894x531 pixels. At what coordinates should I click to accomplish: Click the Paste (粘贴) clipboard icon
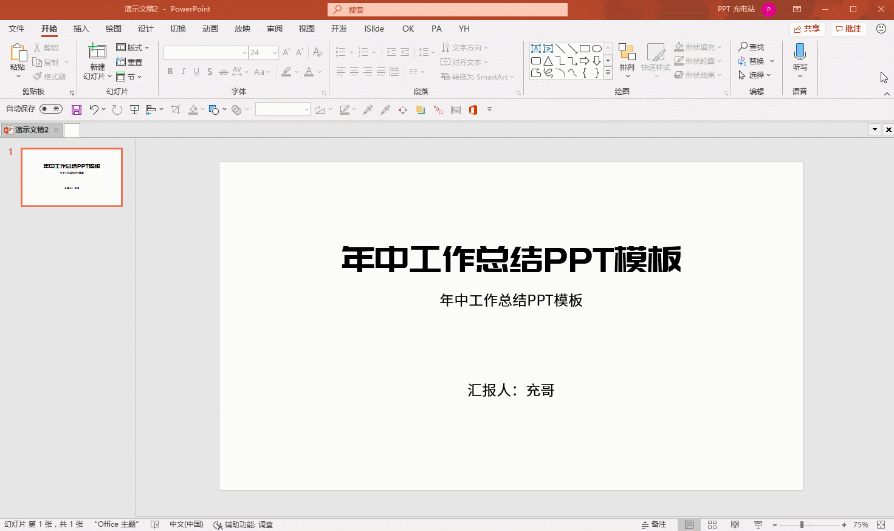[18, 53]
